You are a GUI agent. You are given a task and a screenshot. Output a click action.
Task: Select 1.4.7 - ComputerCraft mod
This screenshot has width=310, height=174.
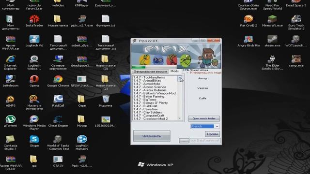pos(149,116)
